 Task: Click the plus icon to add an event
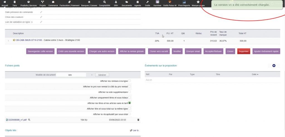tap(274, 66)
